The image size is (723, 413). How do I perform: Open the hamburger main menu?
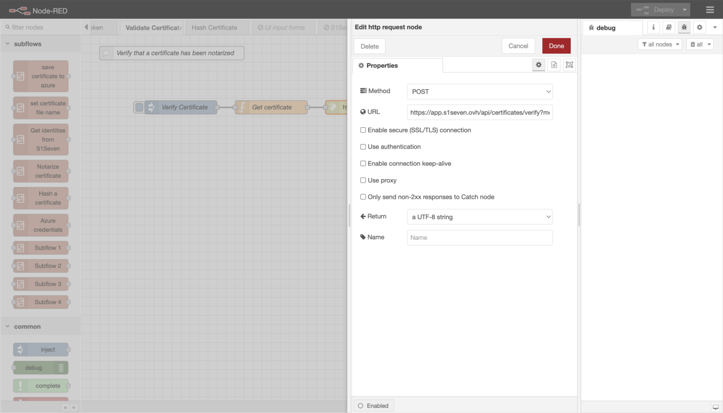pos(710,10)
